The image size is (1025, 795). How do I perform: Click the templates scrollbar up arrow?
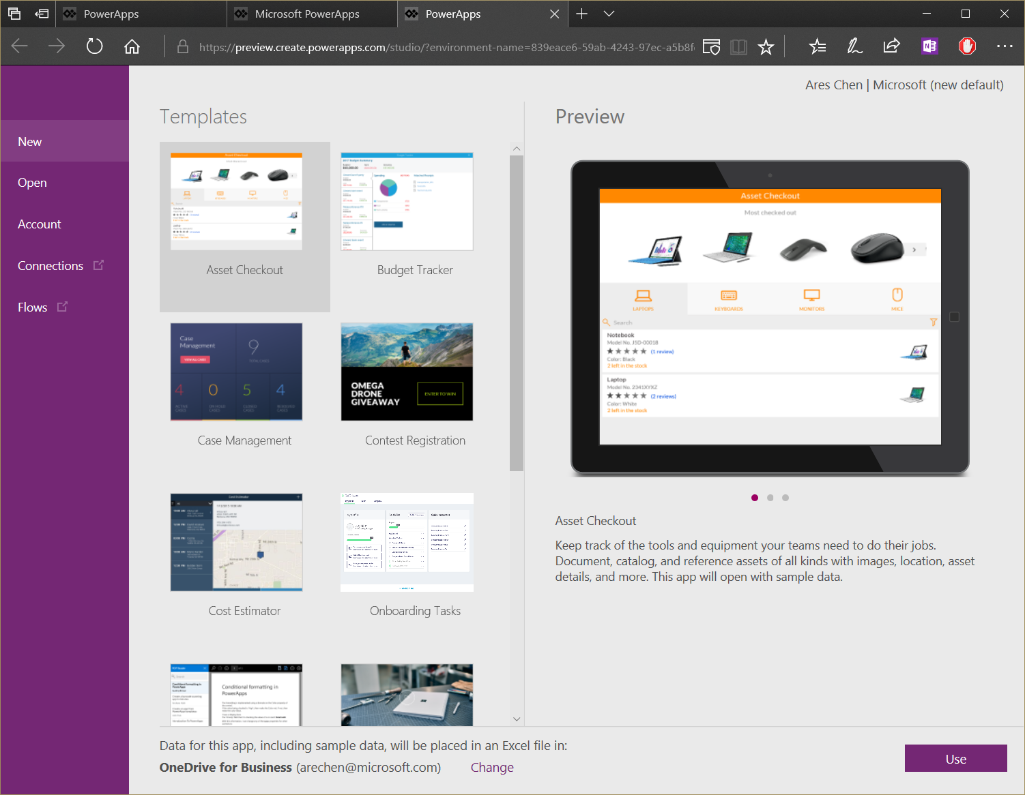[517, 148]
